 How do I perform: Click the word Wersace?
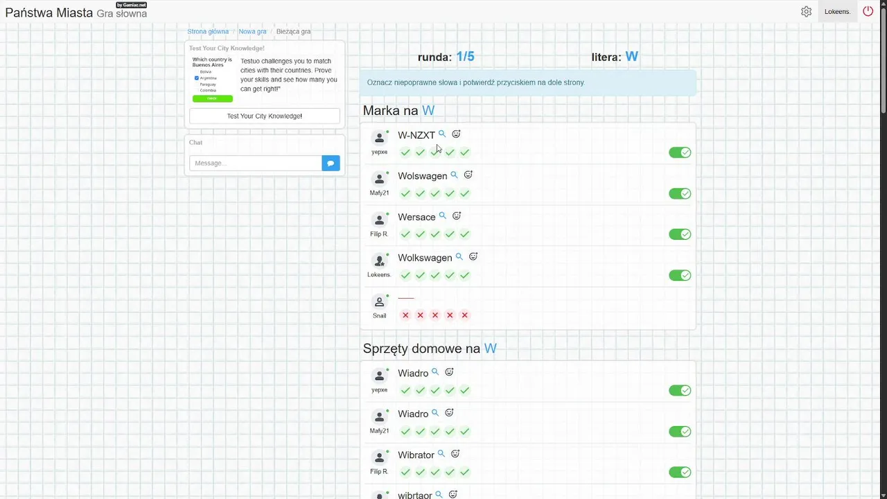coord(416,217)
